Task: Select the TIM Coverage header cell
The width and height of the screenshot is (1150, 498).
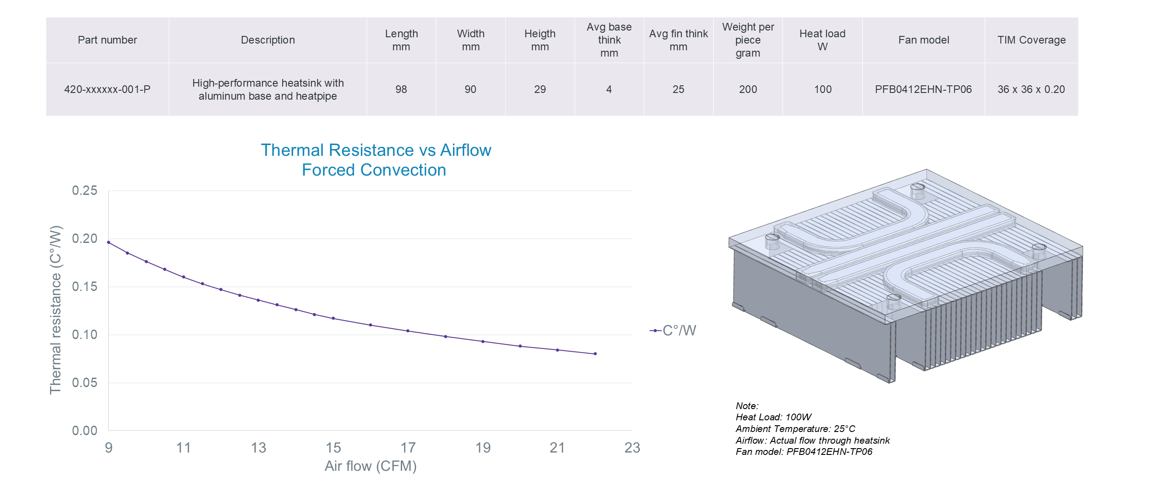Action: (1031, 40)
